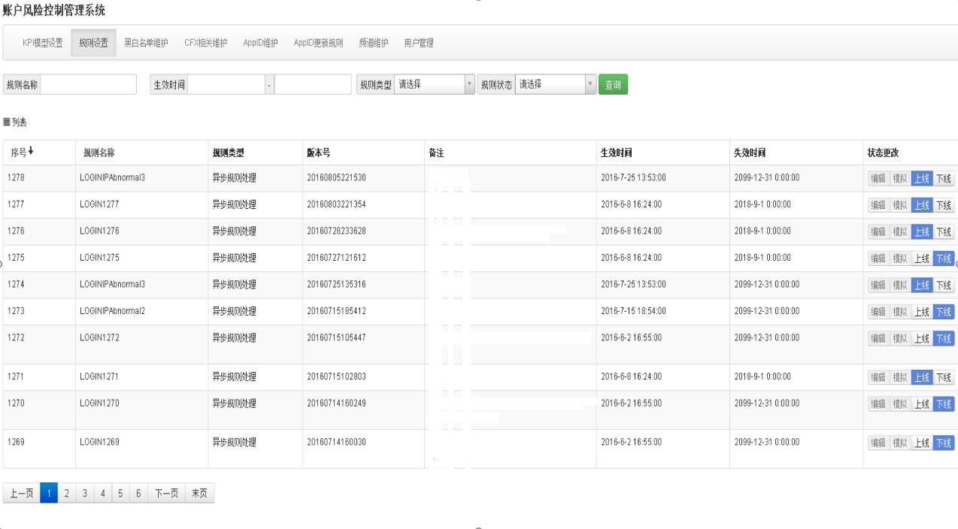Open the 用户管理 tab
Screen dimensions: 958x529
(419, 44)
